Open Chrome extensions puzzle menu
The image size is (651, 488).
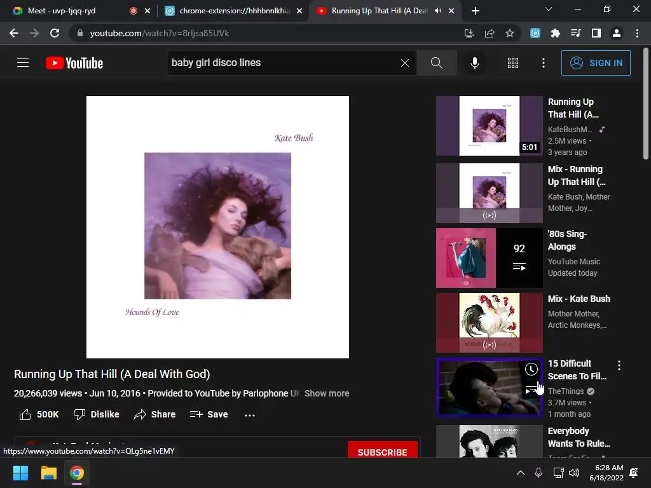tap(555, 33)
